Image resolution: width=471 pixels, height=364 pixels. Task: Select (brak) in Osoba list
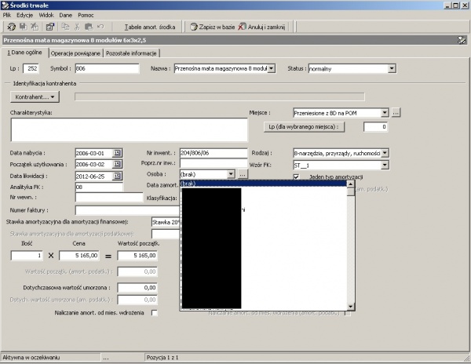264,184
